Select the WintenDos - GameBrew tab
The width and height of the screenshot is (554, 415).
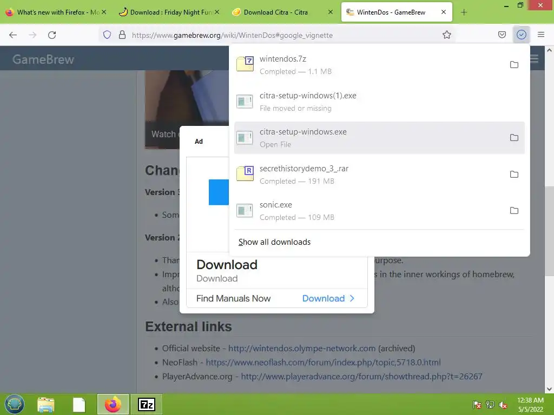pos(397,12)
